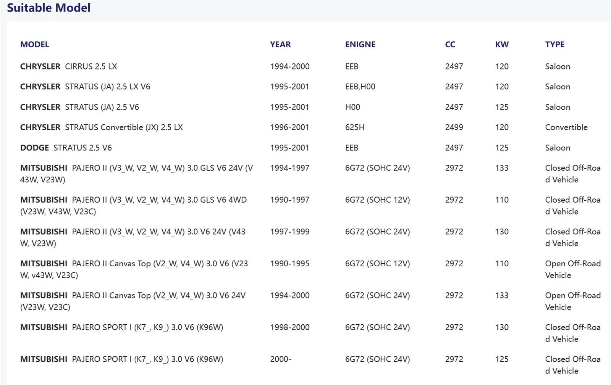Click '6G72 (SOHC 12V)' in 1990-1997 row
Image resolution: width=611 pixels, height=385 pixels.
coord(378,200)
